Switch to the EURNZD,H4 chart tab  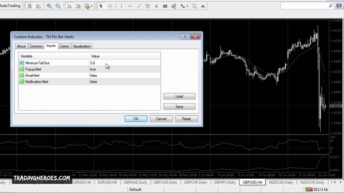pyautogui.click(x=81, y=182)
